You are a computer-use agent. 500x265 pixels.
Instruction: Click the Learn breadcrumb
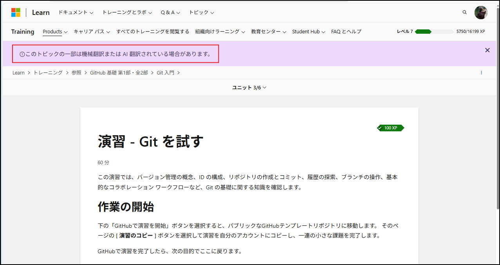click(18, 73)
